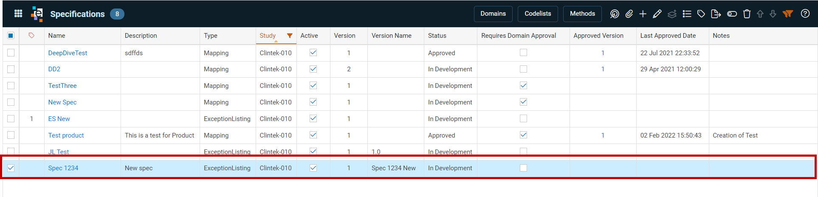
Task: Open the Domains section
Action: pos(493,14)
